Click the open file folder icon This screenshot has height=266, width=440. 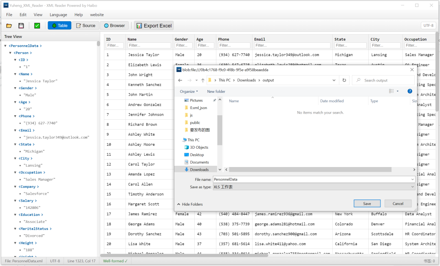9,26
